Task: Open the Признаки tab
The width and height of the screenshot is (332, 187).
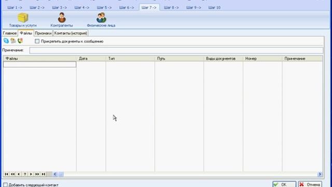Action: (43, 33)
